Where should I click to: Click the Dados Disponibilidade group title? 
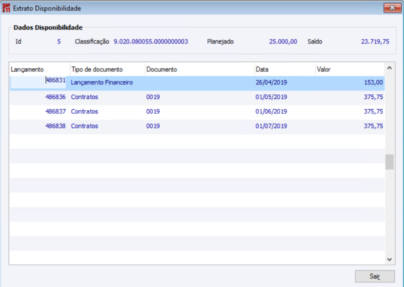point(48,28)
